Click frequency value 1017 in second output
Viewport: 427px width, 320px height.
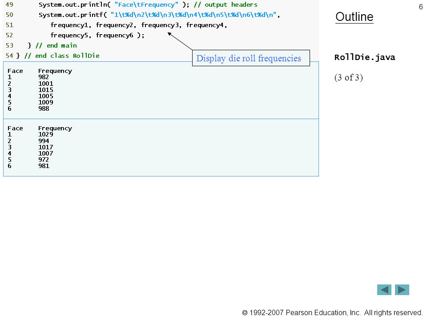(x=46, y=147)
